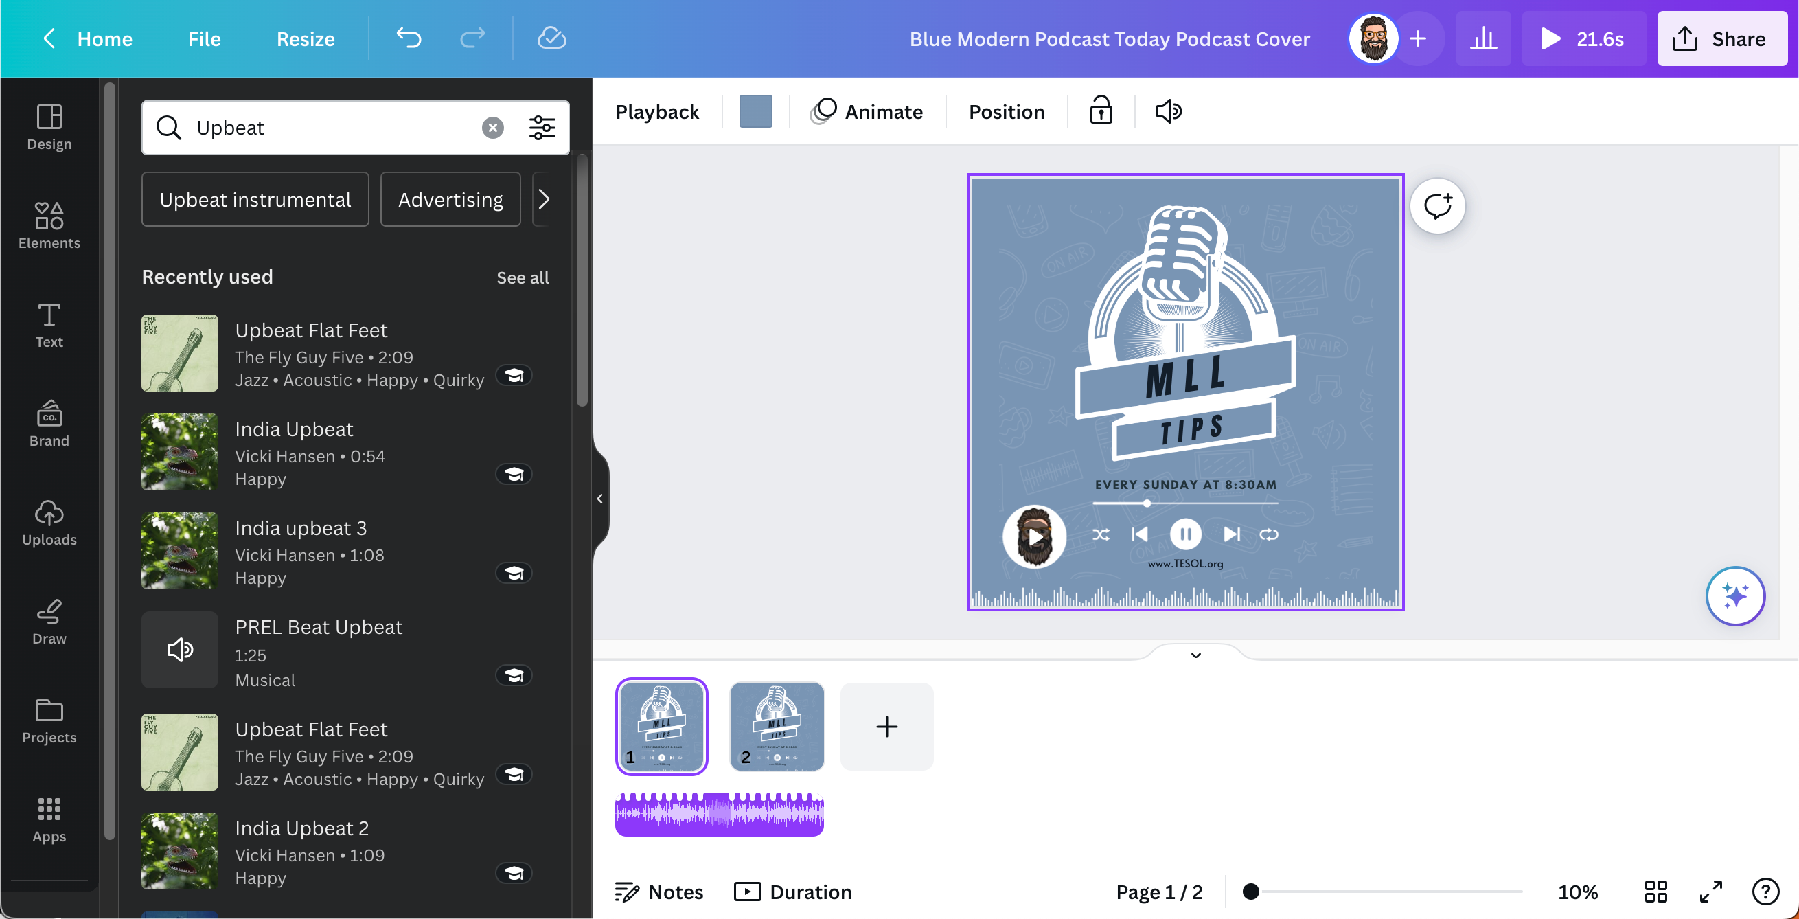This screenshot has width=1799, height=919.
Task: Open the Magic assistant sparkle button
Action: click(x=1734, y=595)
